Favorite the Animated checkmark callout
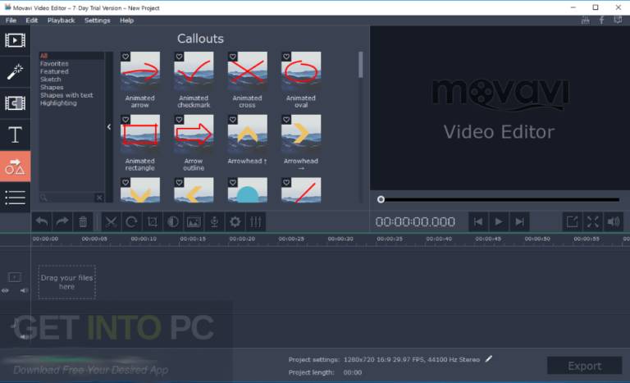The image size is (630, 383). [x=179, y=57]
